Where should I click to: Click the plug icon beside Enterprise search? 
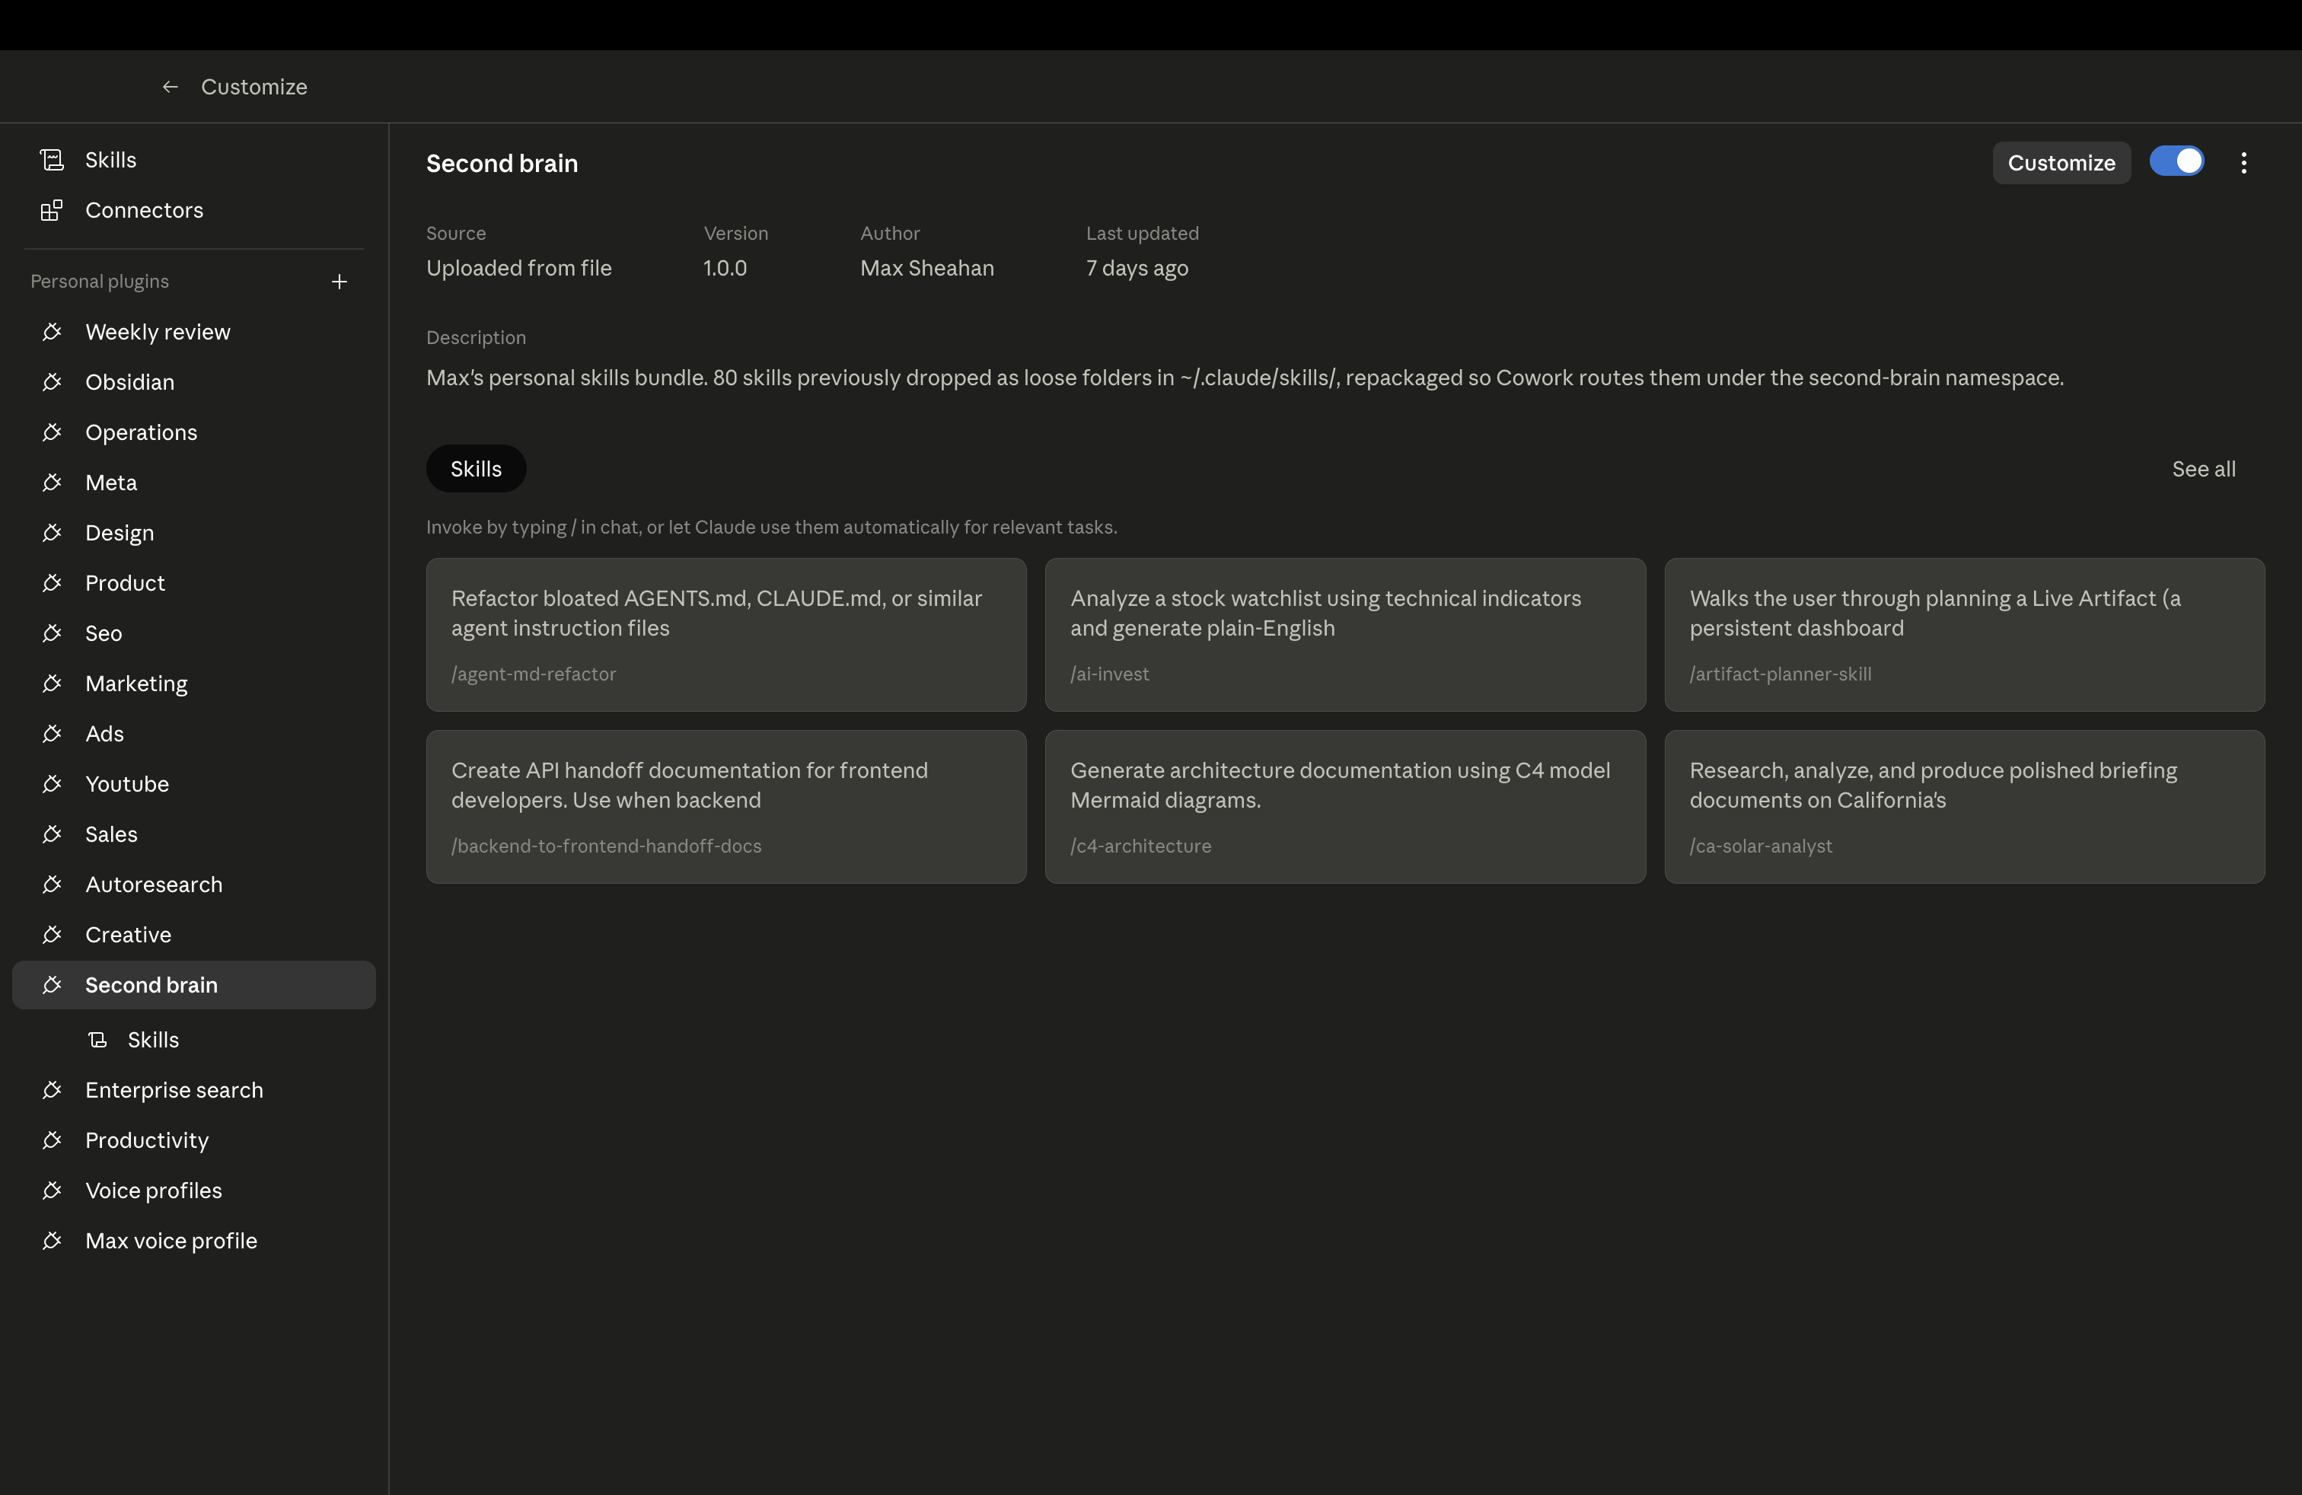click(x=53, y=1090)
